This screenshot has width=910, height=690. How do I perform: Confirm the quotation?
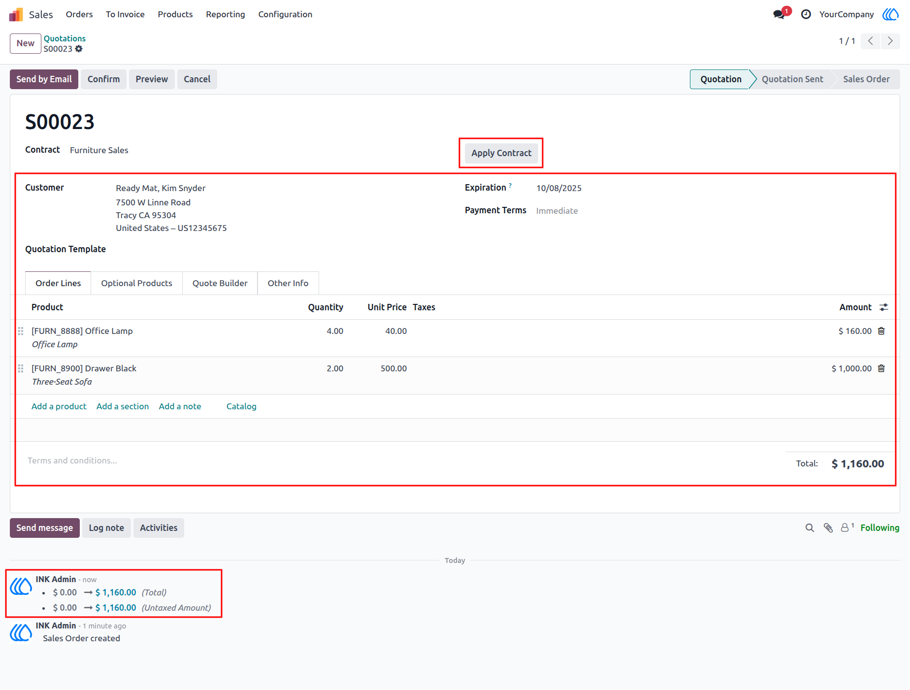tap(103, 79)
